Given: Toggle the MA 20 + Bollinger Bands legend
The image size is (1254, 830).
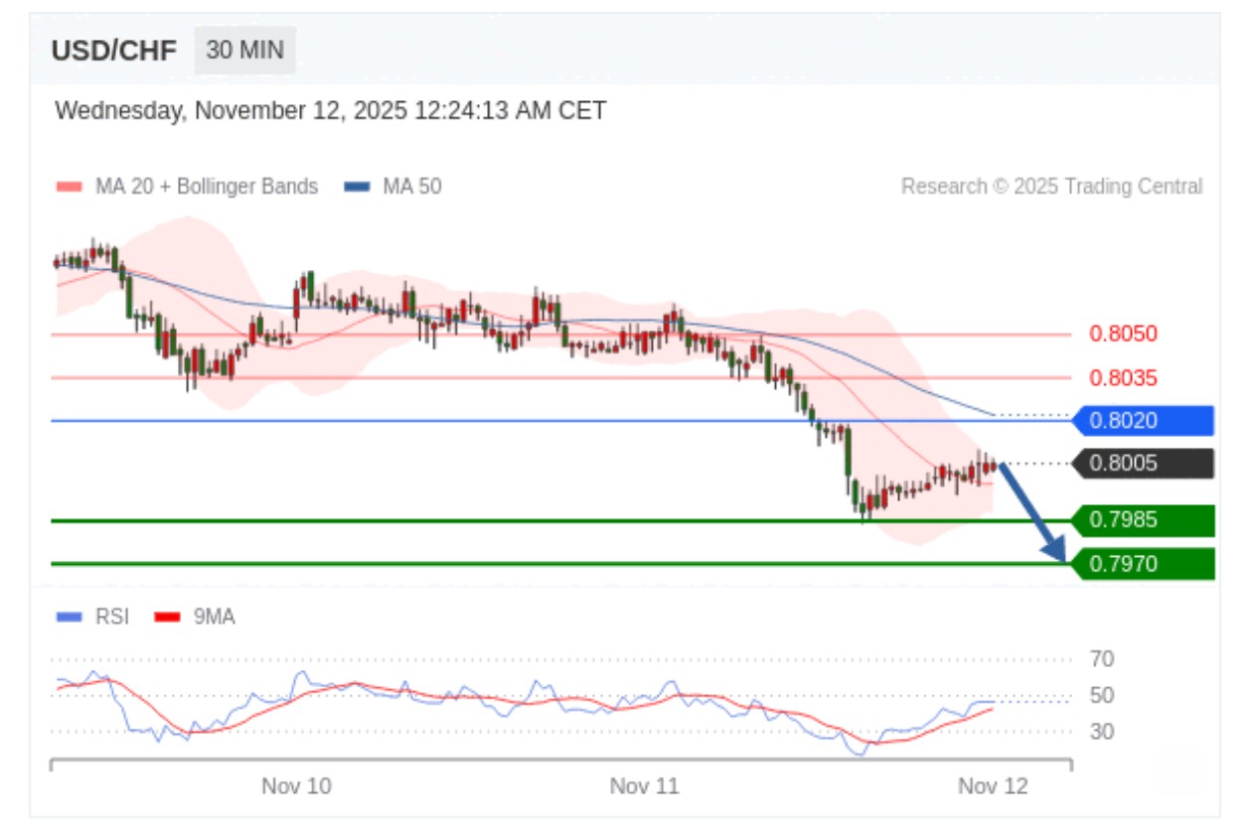Looking at the screenshot, I should tap(206, 187).
